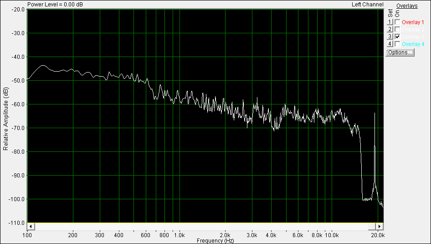Click the -100.0 amplitude axis label
Screen dimensions: 431x244
[x=17, y=199]
